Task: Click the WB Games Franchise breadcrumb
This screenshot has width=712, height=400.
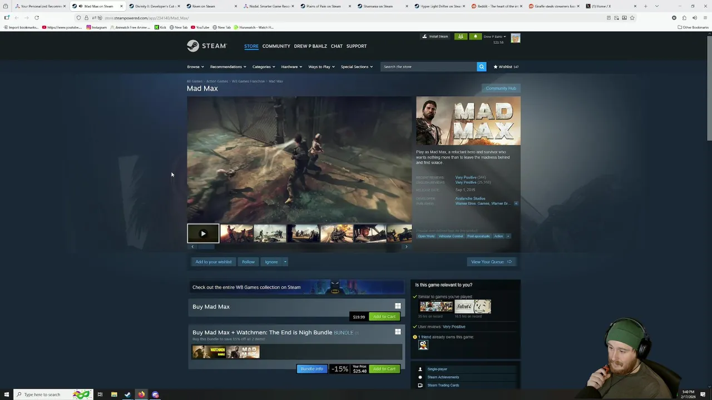Action: (x=248, y=81)
